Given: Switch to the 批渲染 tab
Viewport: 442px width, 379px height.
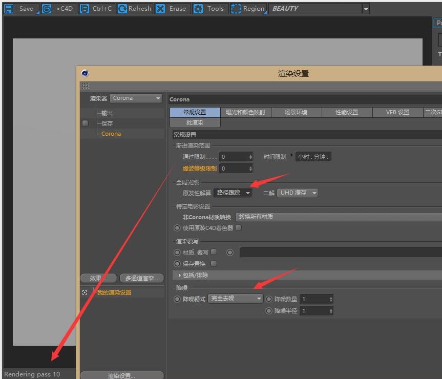Looking at the screenshot, I should (x=195, y=122).
